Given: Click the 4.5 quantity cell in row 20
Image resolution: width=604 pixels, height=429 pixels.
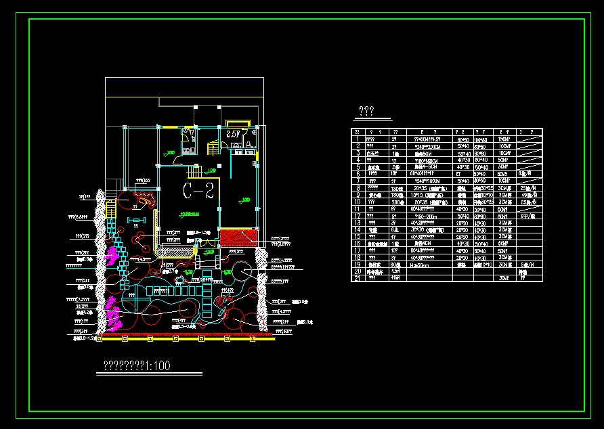Looking at the screenshot, I should pos(395,271).
